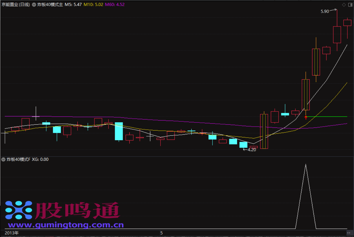Click the red up-arrow buy signal marker
Viewport: 354px width, 237px height.
click(x=306, y=118)
